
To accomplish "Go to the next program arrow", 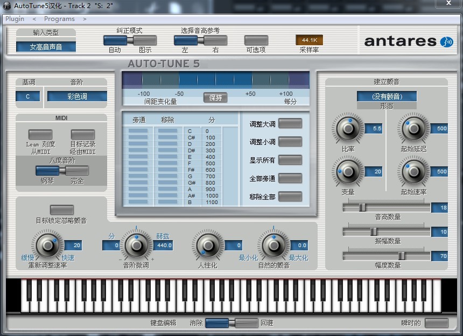I will 85,19.
